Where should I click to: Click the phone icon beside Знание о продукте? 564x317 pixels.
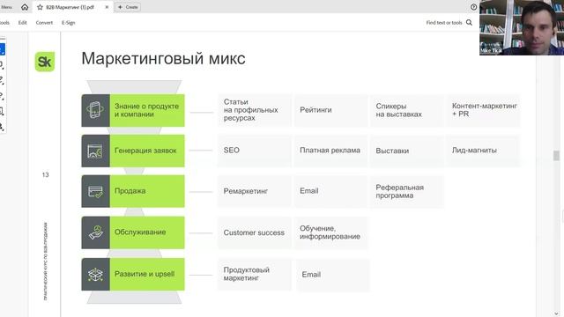95,110
